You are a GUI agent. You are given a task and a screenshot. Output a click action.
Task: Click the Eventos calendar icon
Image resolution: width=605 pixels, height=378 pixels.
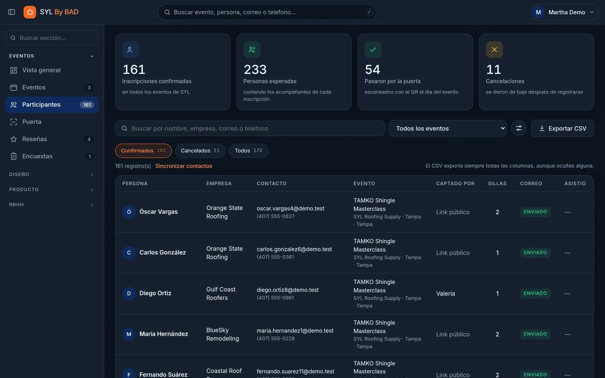point(14,88)
